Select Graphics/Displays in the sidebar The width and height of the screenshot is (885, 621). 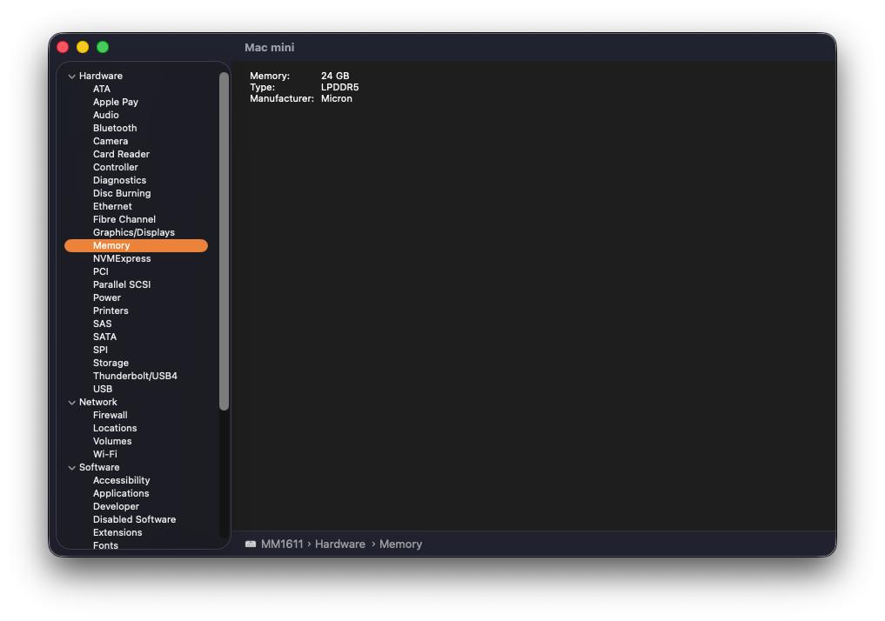coord(133,232)
